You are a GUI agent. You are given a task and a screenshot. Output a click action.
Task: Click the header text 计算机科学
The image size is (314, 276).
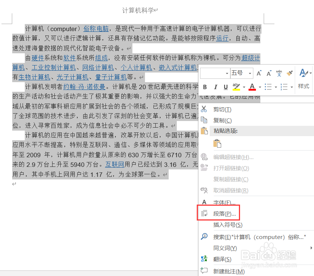138,10
